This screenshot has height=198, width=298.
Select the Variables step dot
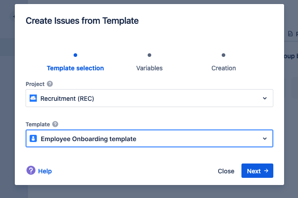point(149,55)
